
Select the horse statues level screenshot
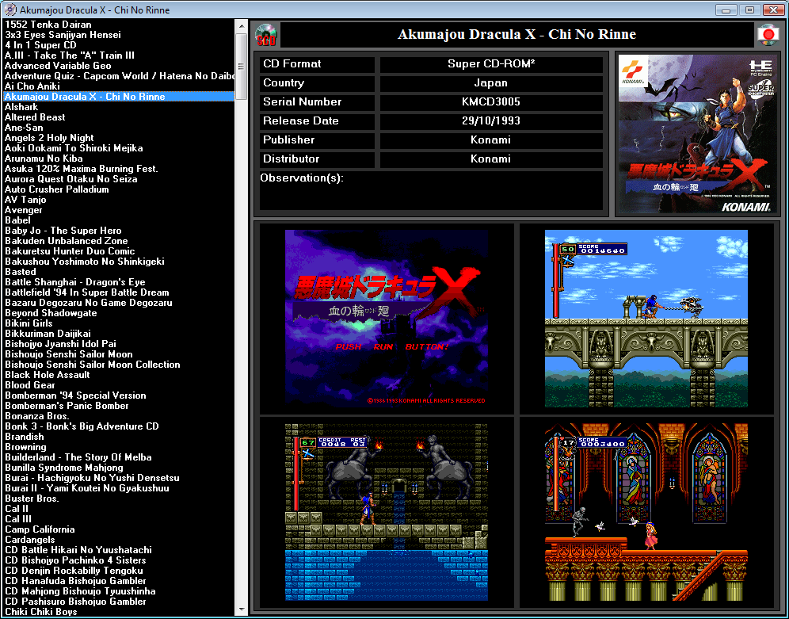click(386, 512)
